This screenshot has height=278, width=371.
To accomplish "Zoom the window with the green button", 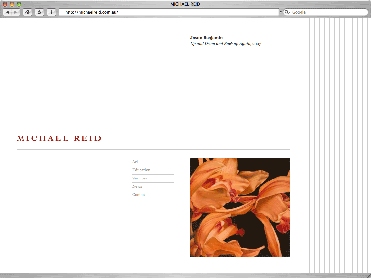I will (19, 4).
